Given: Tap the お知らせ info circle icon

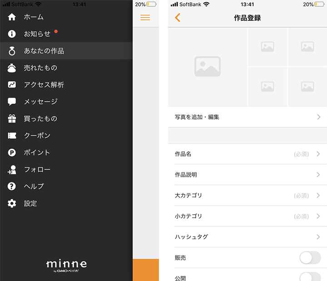Looking at the screenshot, I should (12, 34).
